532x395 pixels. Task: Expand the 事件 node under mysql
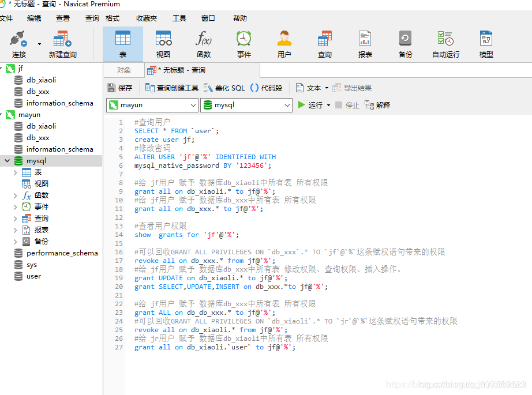[15, 207]
